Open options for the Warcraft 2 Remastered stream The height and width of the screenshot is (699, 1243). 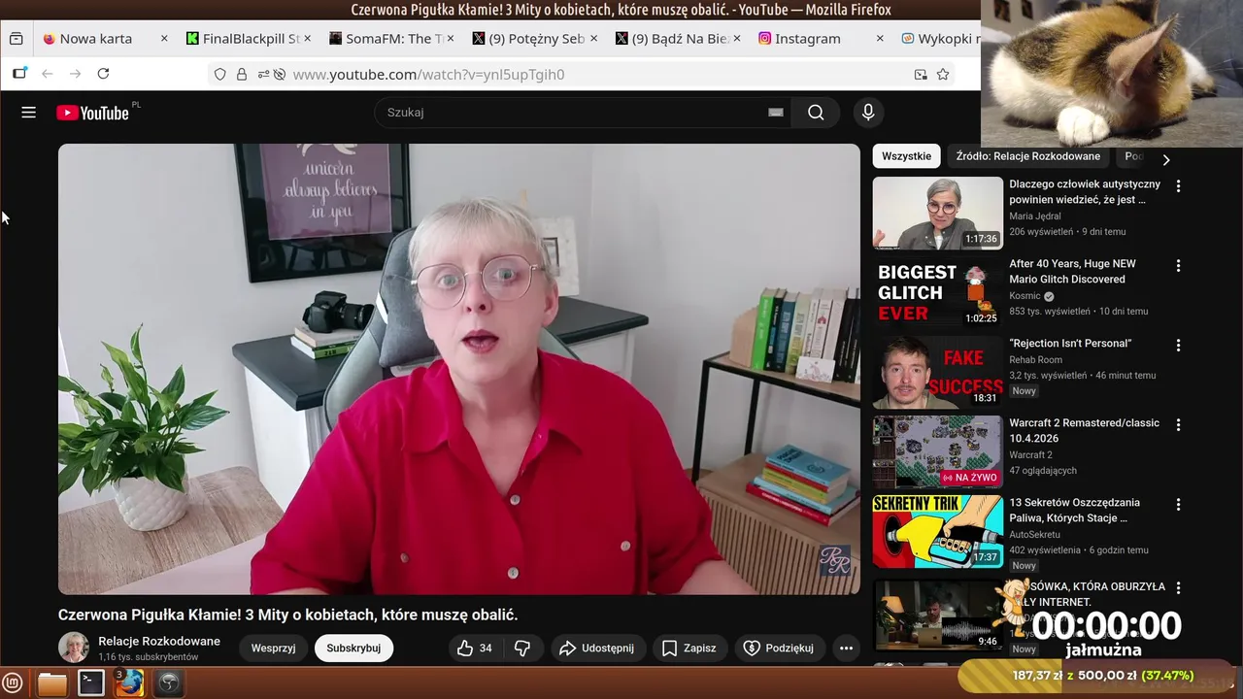coord(1178,424)
